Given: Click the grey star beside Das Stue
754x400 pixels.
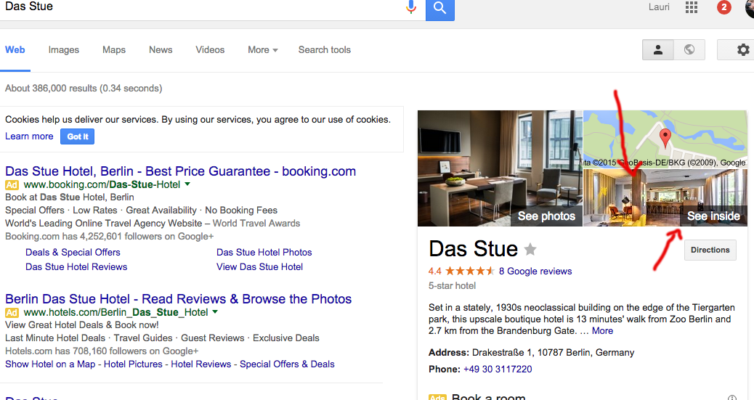Looking at the screenshot, I should (x=530, y=249).
